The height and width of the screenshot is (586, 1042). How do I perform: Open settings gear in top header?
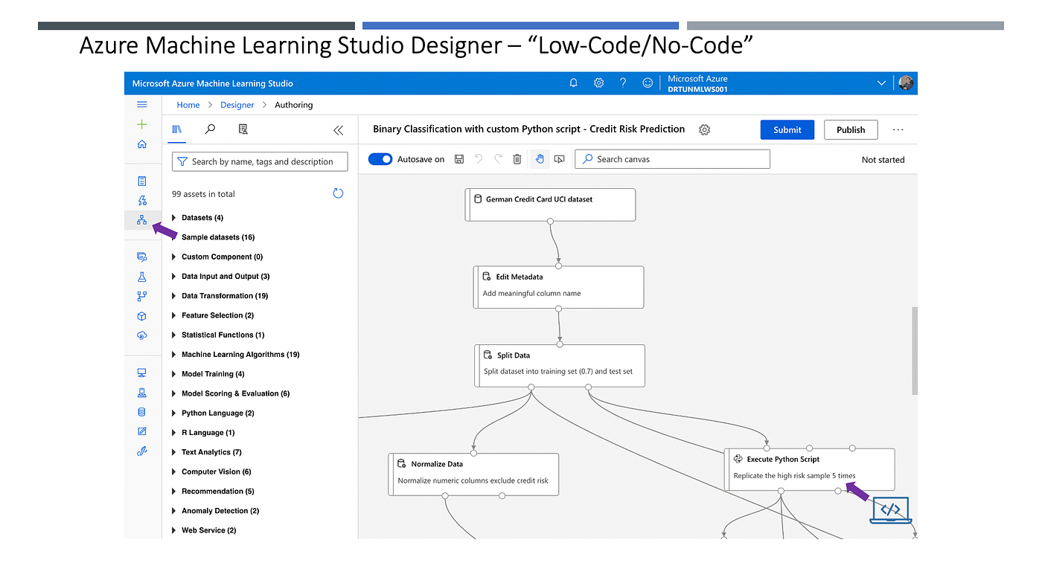pyautogui.click(x=598, y=83)
